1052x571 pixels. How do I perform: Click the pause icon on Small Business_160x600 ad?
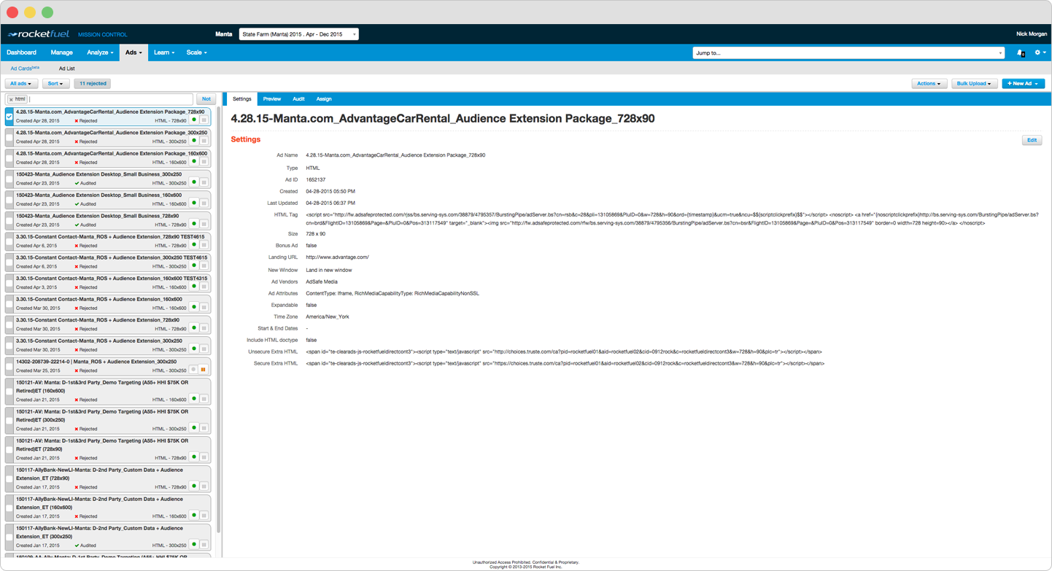[x=204, y=203]
